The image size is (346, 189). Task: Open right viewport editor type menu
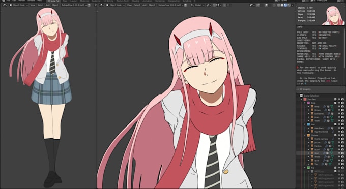coord(102,5)
